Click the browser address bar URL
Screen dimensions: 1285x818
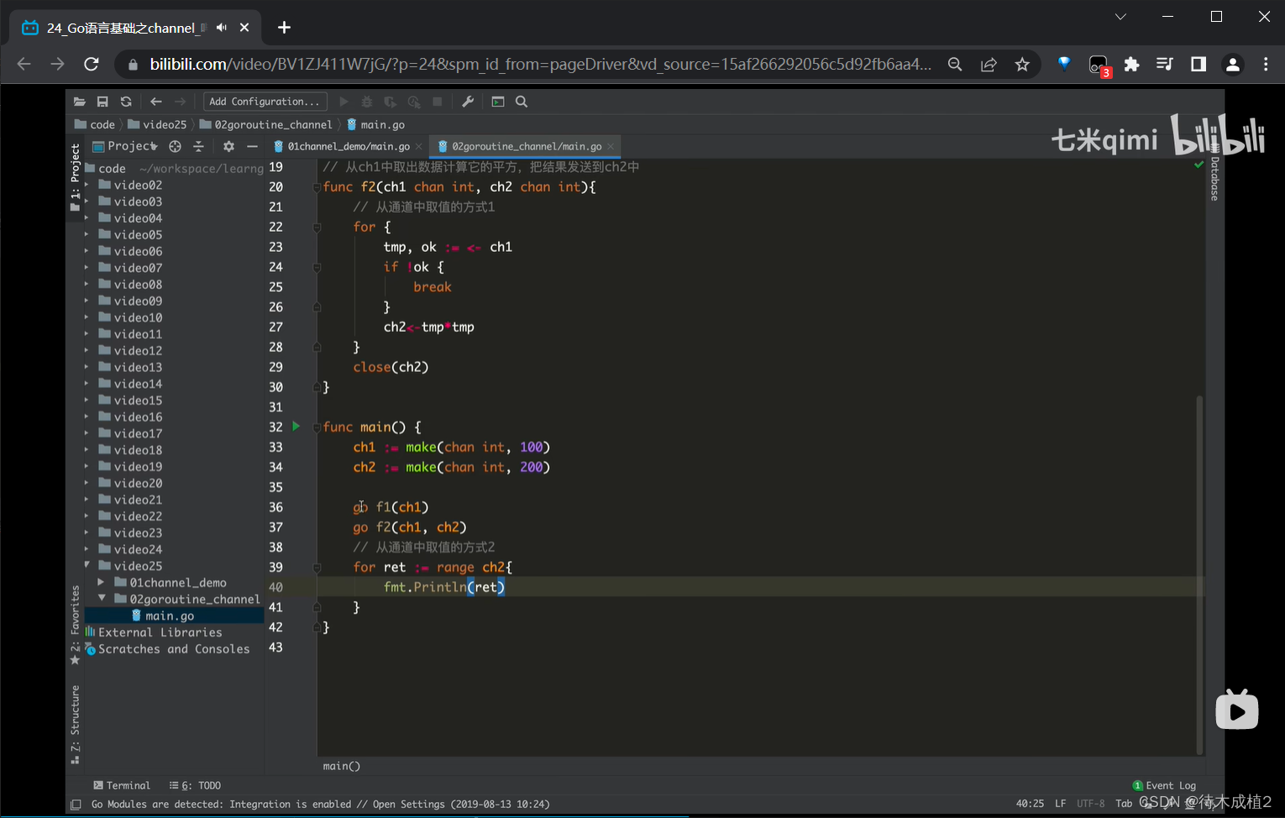(x=540, y=64)
